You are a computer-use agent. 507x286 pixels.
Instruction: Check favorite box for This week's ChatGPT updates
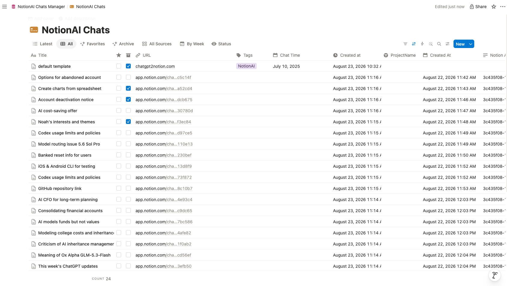pyautogui.click(x=119, y=266)
